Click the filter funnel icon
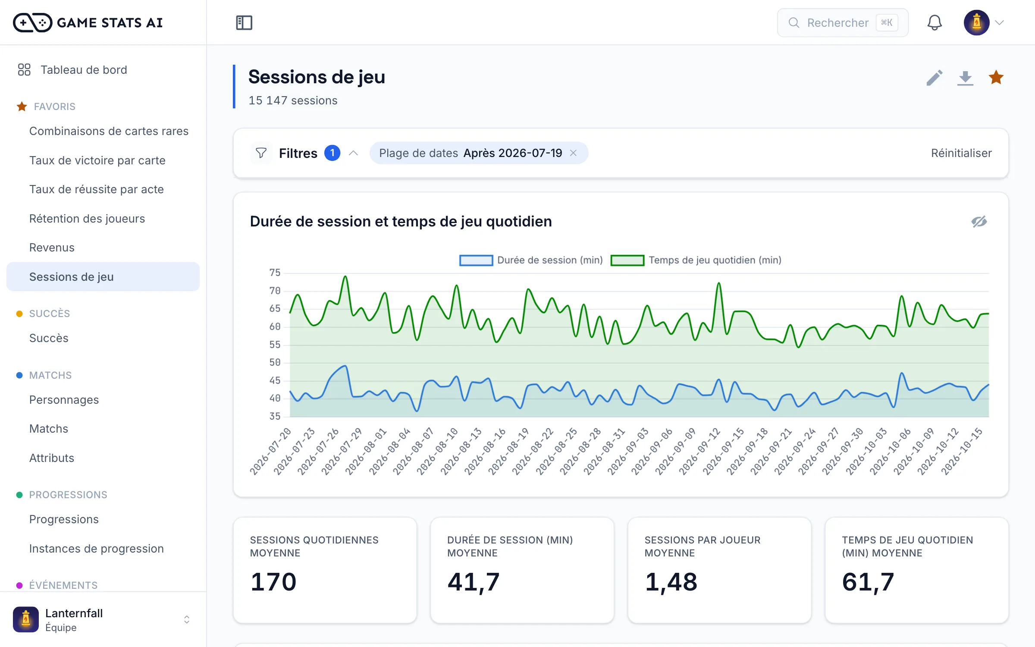The height and width of the screenshot is (647, 1035). [x=261, y=153]
